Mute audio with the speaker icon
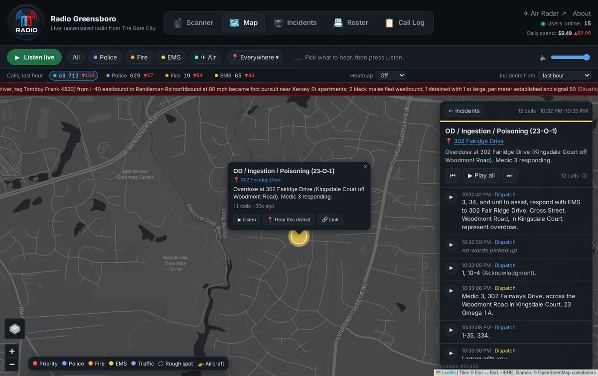The height and width of the screenshot is (376, 598). pos(543,57)
